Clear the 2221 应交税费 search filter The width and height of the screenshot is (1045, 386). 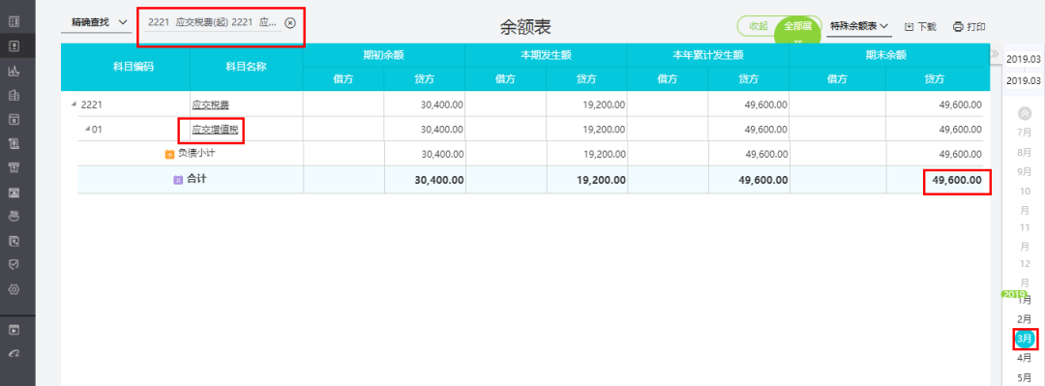point(290,22)
